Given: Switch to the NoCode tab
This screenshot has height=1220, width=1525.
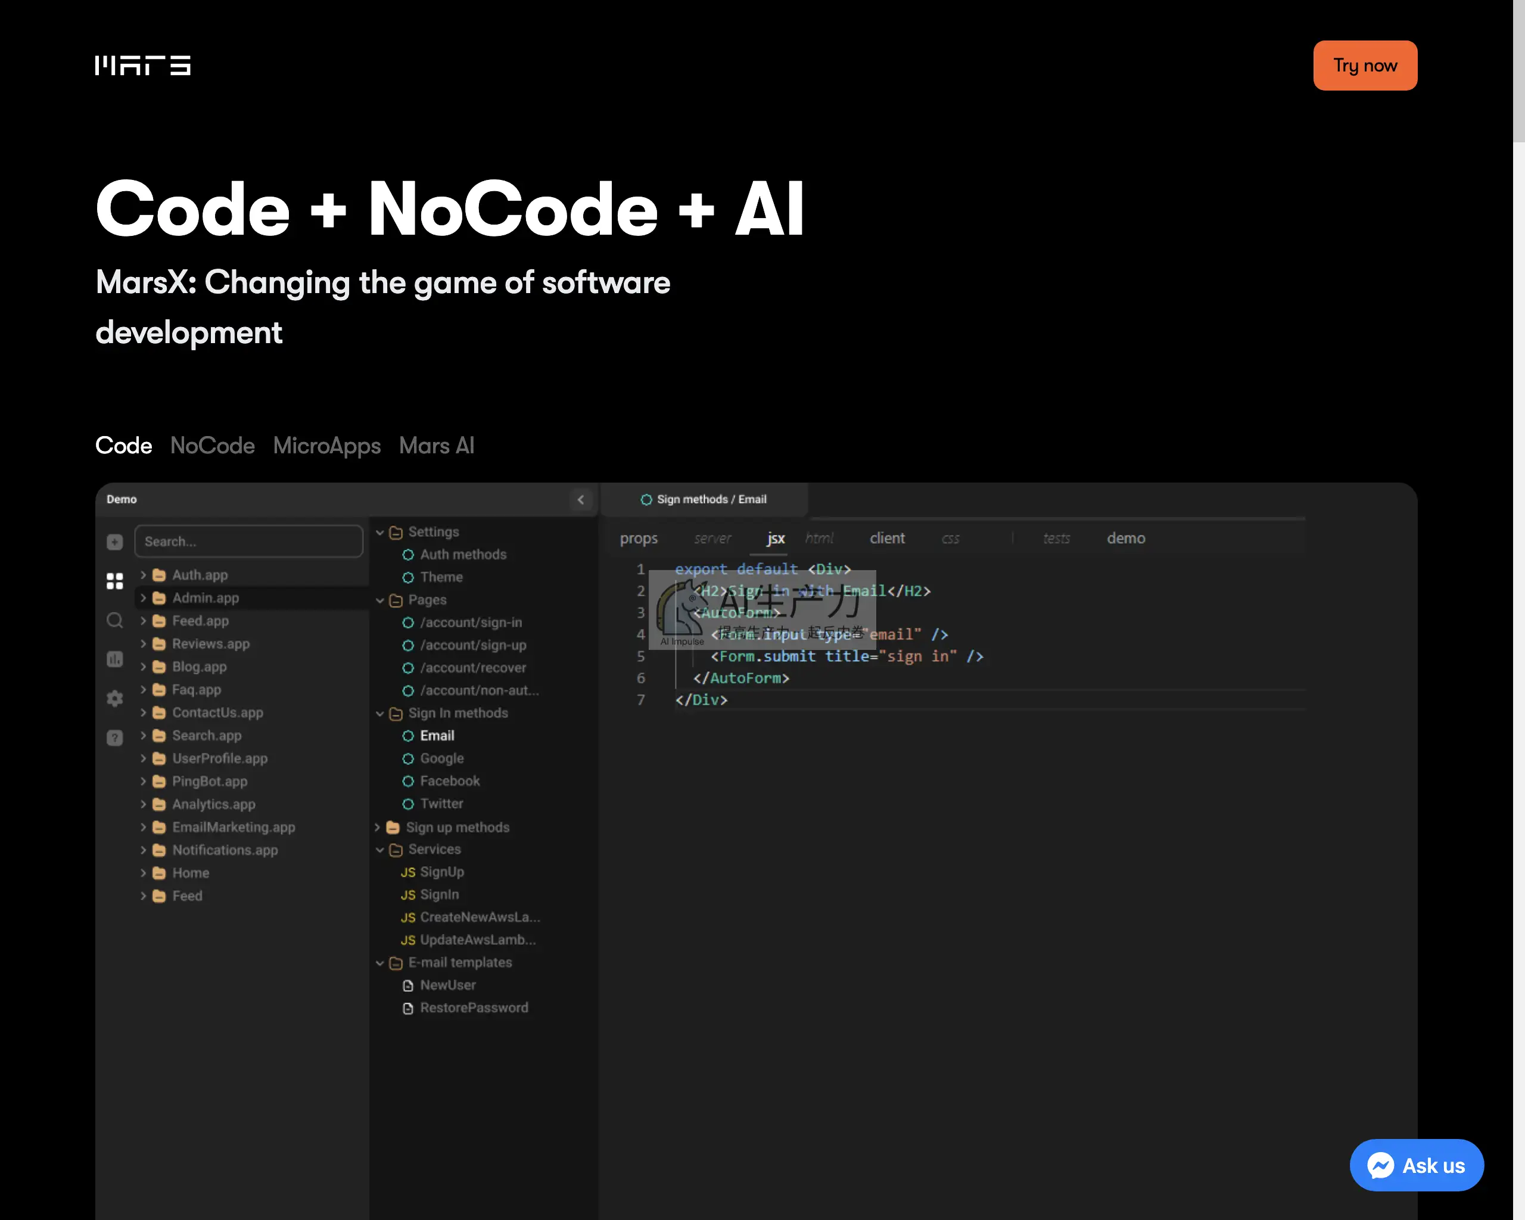Looking at the screenshot, I should 212,446.
